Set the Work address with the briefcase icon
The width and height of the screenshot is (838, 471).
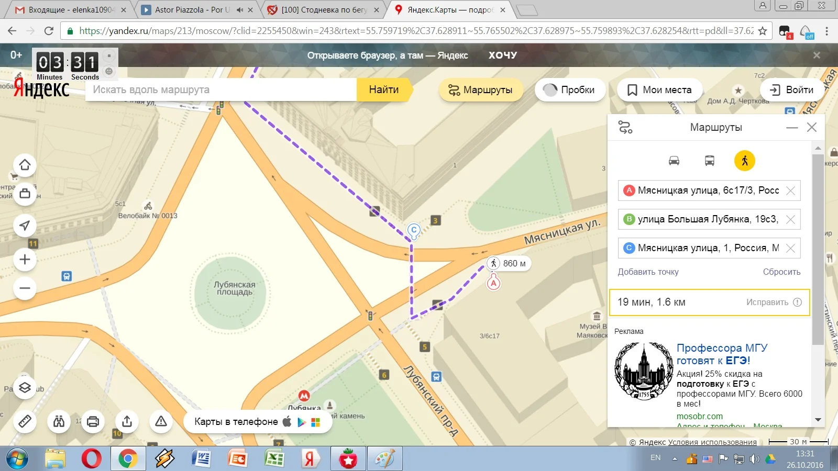pyautogui.click(x=25, y=194)
